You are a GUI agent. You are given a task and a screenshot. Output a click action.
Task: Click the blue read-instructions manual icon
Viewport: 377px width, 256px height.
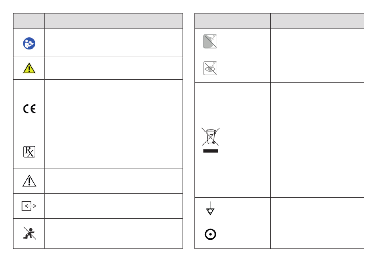[29, 44]
